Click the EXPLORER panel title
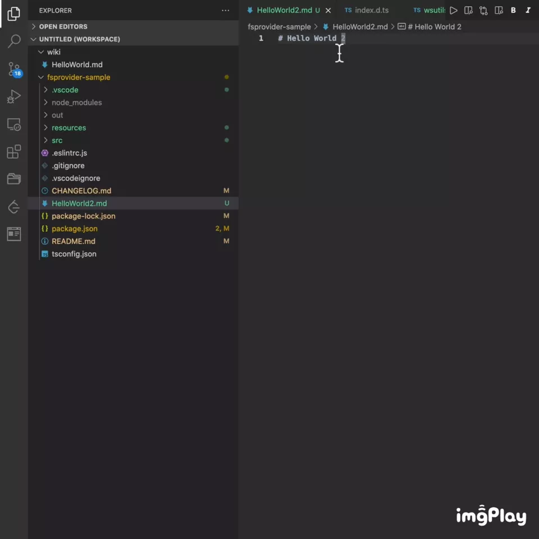Image resolution: width=539 pixels, height=539 pixels. pos(56,11)
